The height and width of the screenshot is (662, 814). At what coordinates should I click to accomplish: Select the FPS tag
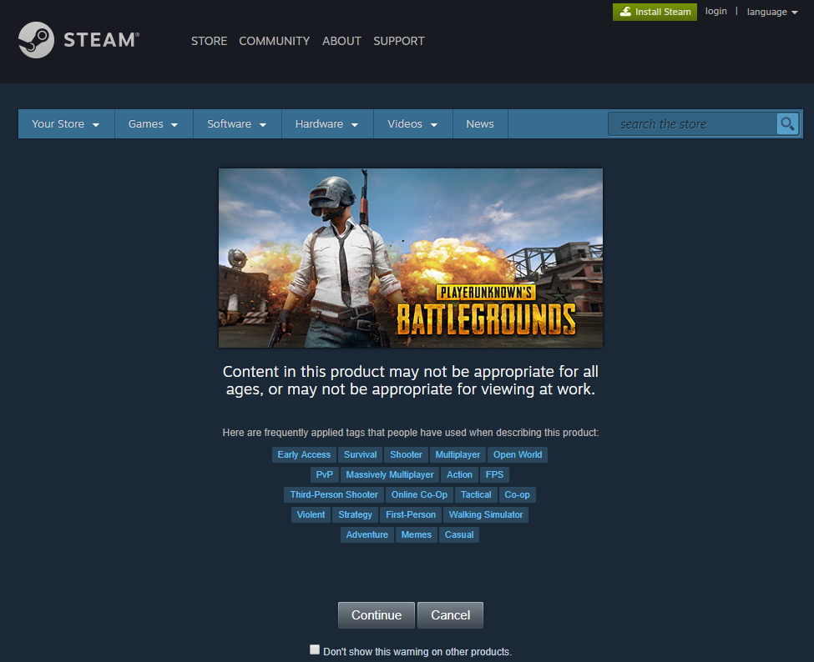[x=495, y=475]
